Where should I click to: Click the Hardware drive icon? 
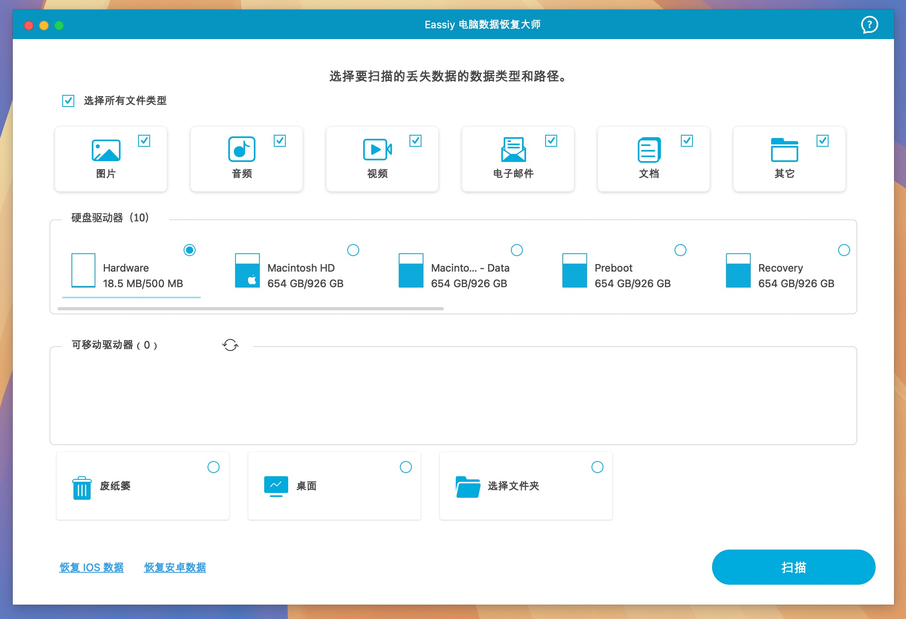pos(83,270)
